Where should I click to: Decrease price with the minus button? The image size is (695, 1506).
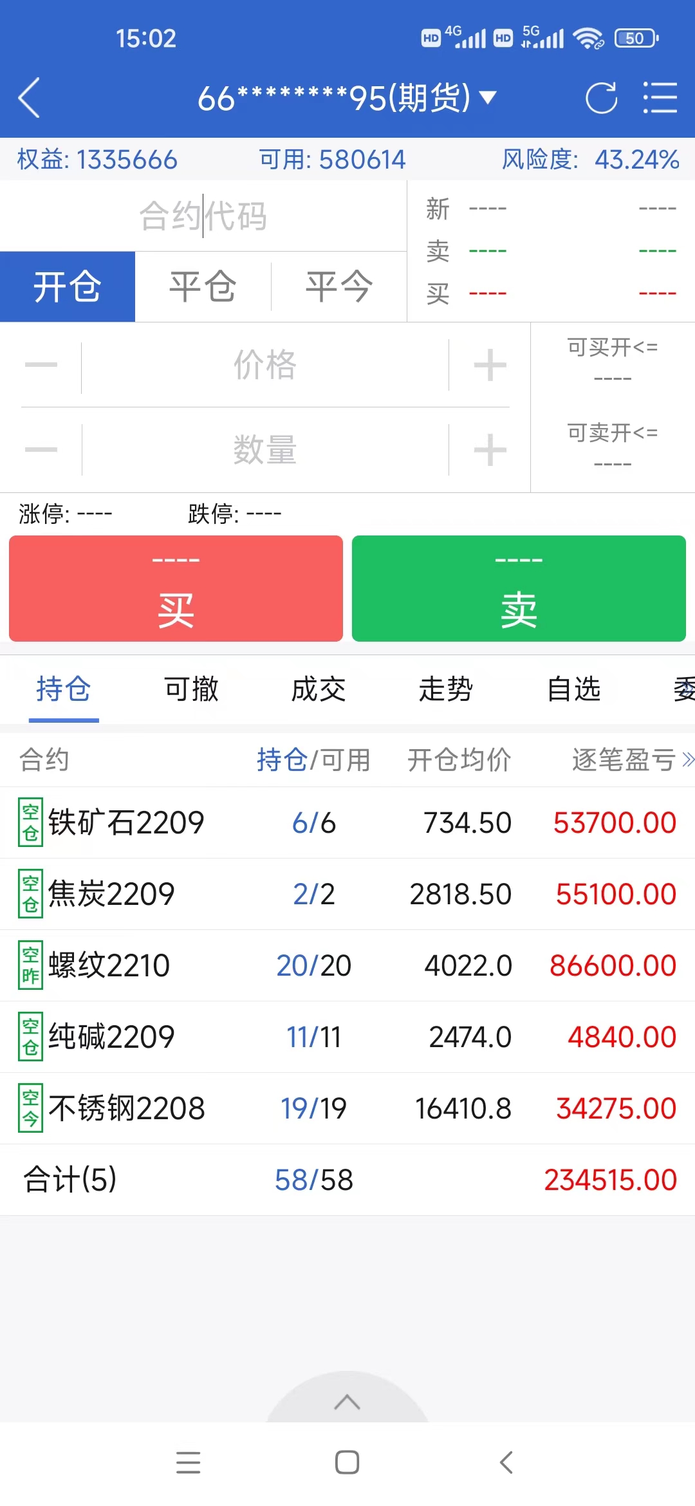click(41, 365)
